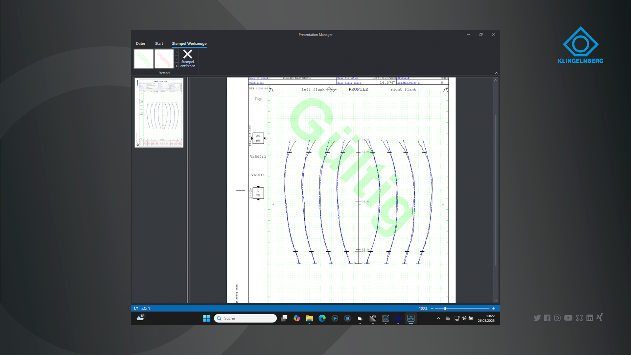Screen dimensions: 631x355
Task: Click the PROFILE heading in the report
Action: 358,89
